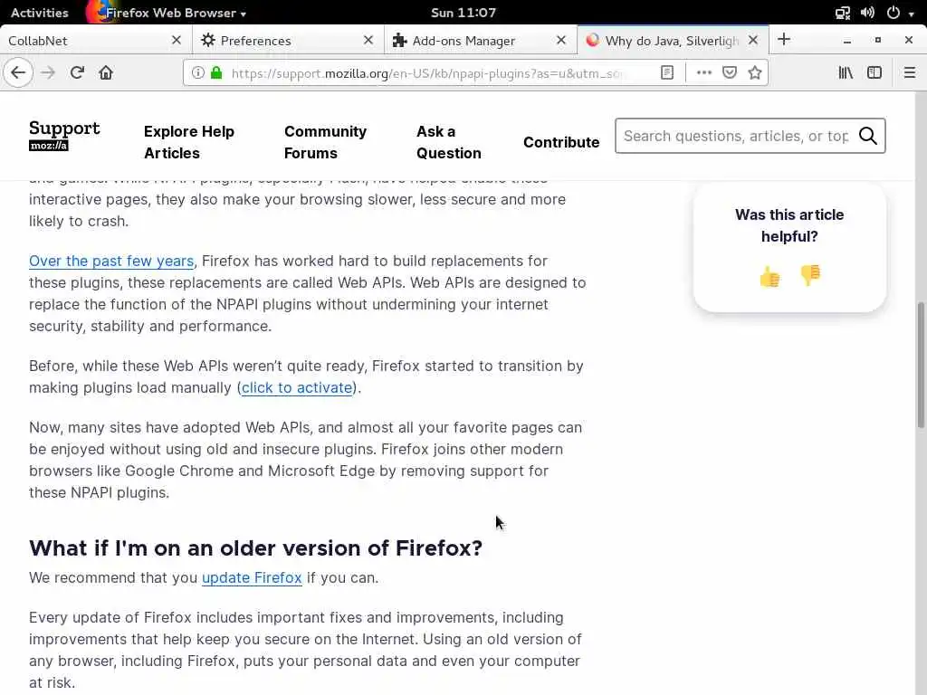Click the forward navigation arrow
This screenshot has height=695, width=927.
click(x=48, y=72)
